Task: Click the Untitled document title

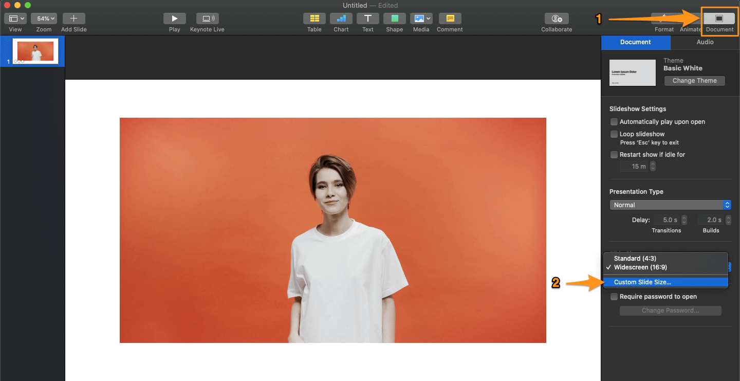Action: click(355, 5)
